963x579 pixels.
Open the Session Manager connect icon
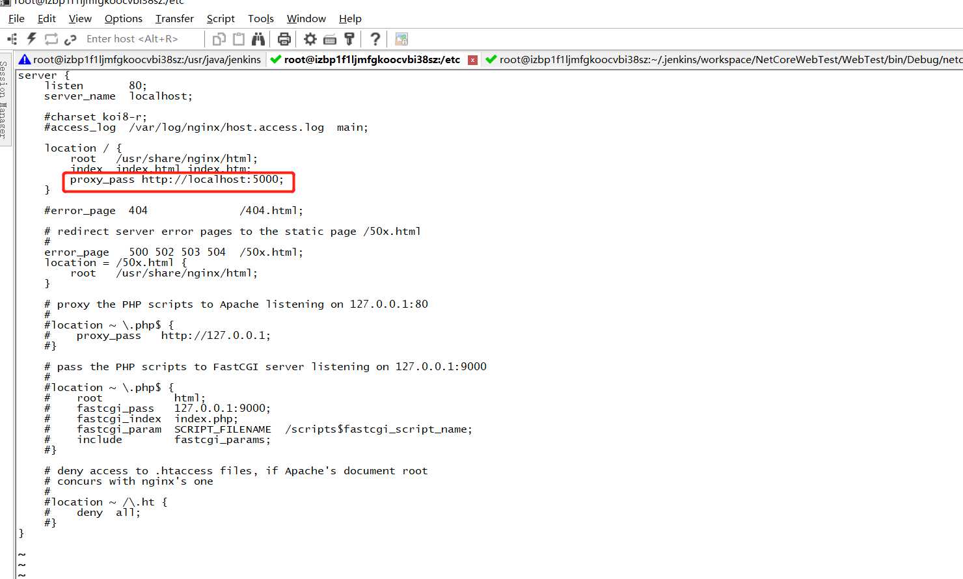[x=12, y=39]
